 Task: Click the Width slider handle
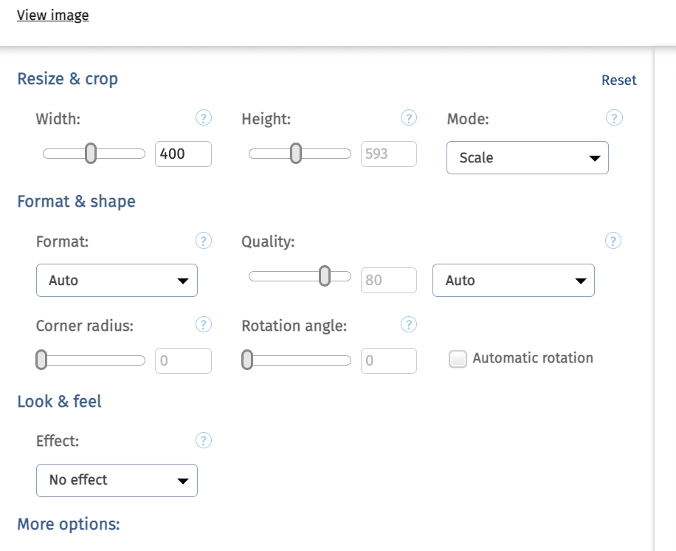point(91,154)
